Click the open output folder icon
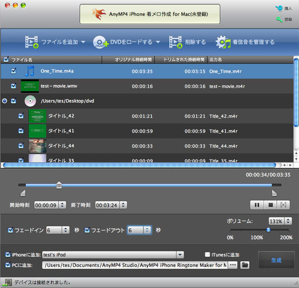299x288 pixels. click(245, 265)
